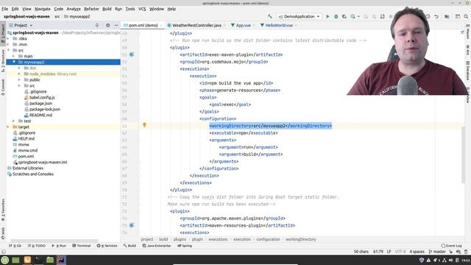
Task: Open the Refactor menu
Action: click(x=91, y=9)
